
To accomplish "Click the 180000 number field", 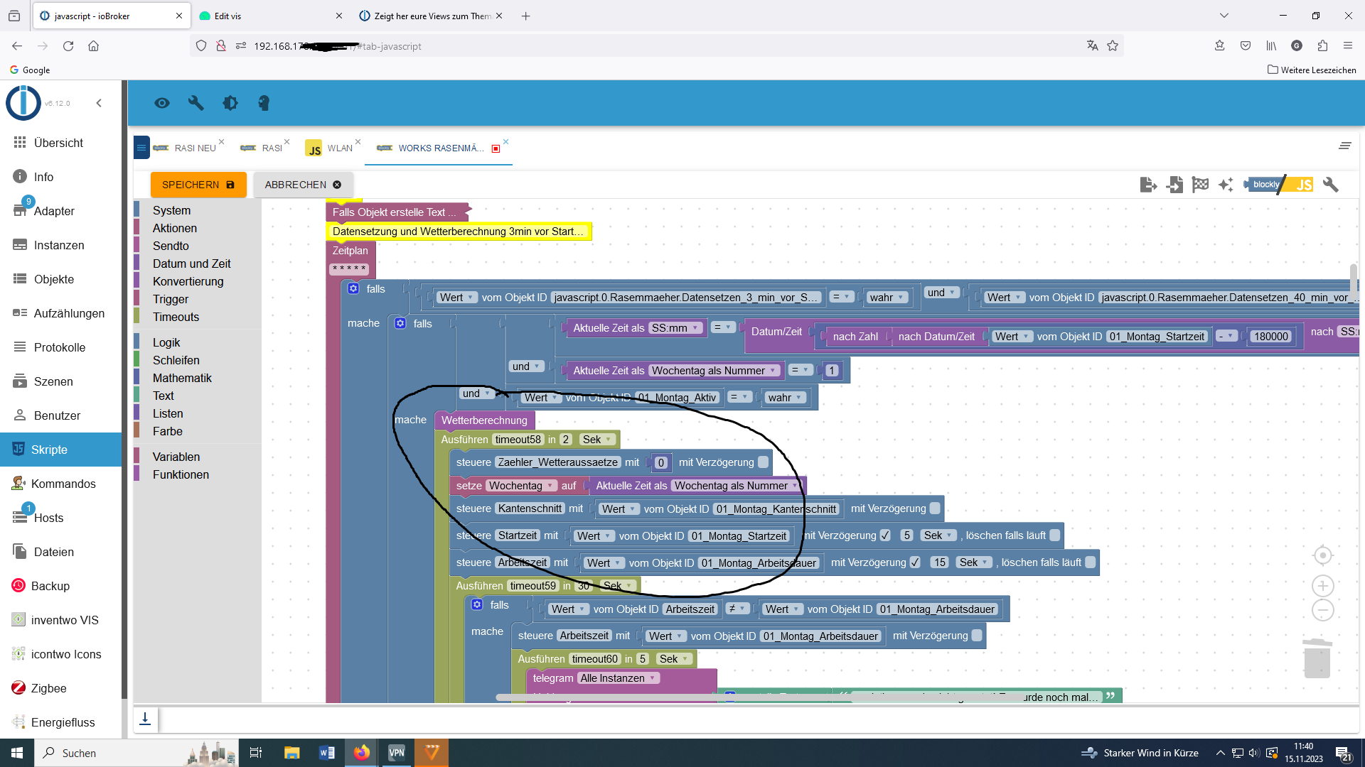I will 1271,337.
